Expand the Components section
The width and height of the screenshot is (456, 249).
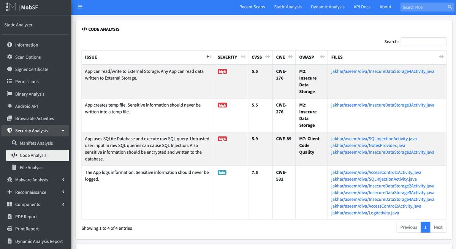(x=28, y=204)
